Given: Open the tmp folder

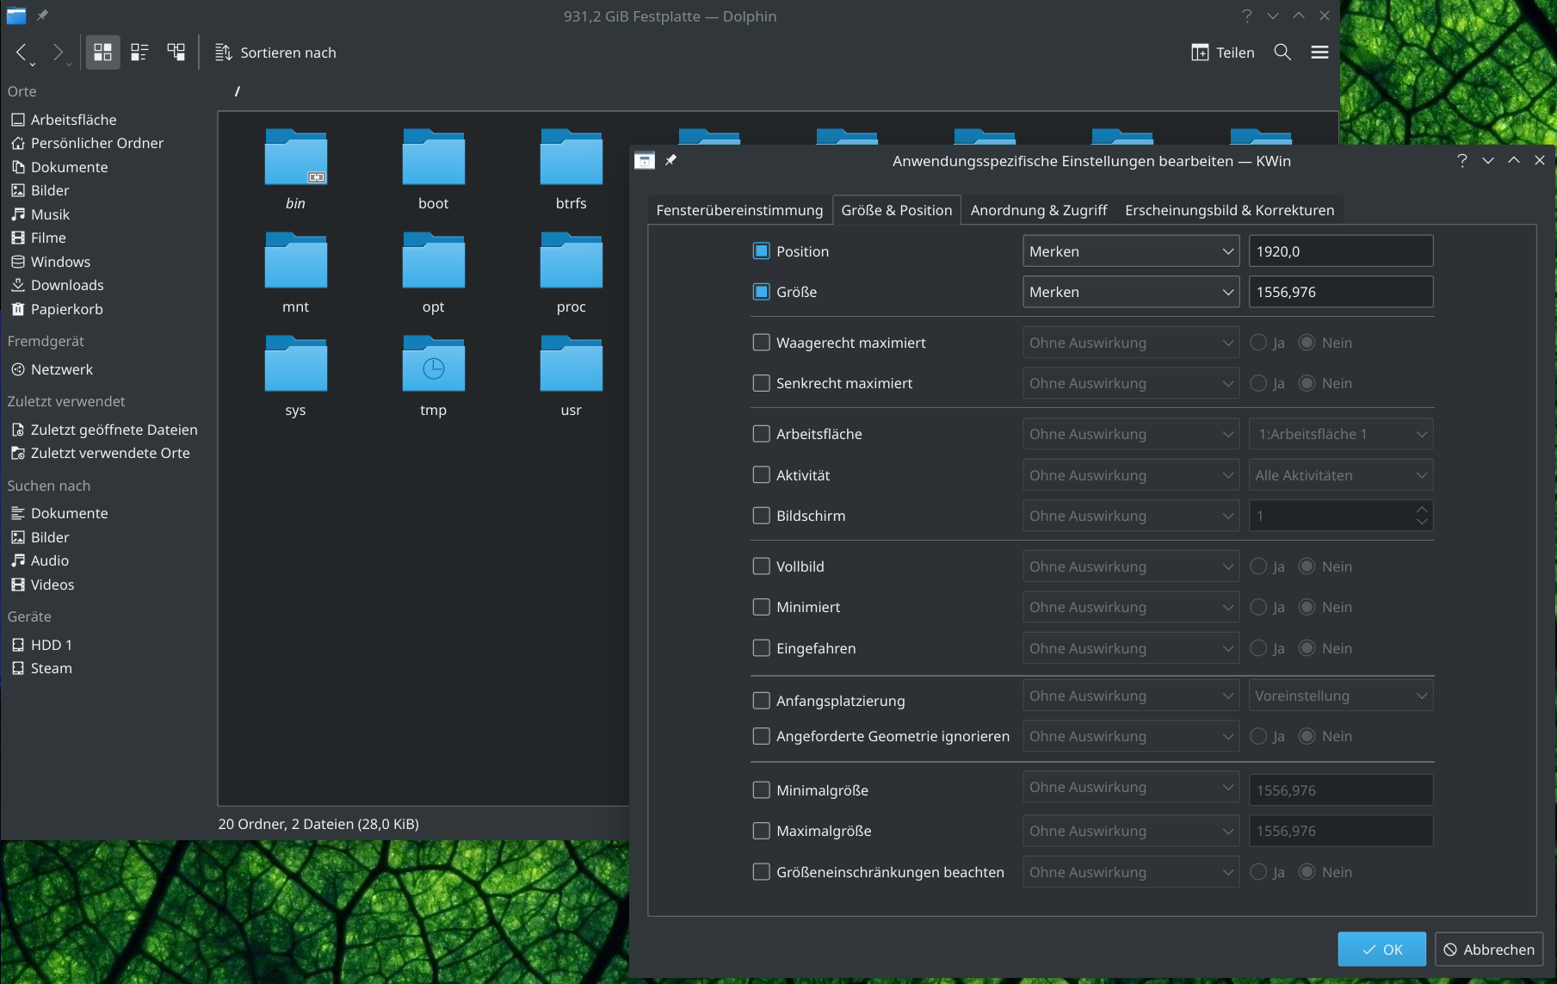Looking at the screenshot, I should coord(434,376).
